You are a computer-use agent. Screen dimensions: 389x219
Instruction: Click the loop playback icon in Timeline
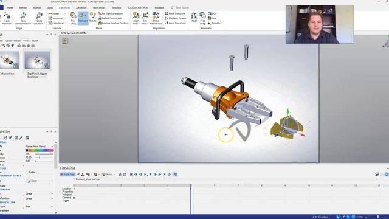point(169,175)
